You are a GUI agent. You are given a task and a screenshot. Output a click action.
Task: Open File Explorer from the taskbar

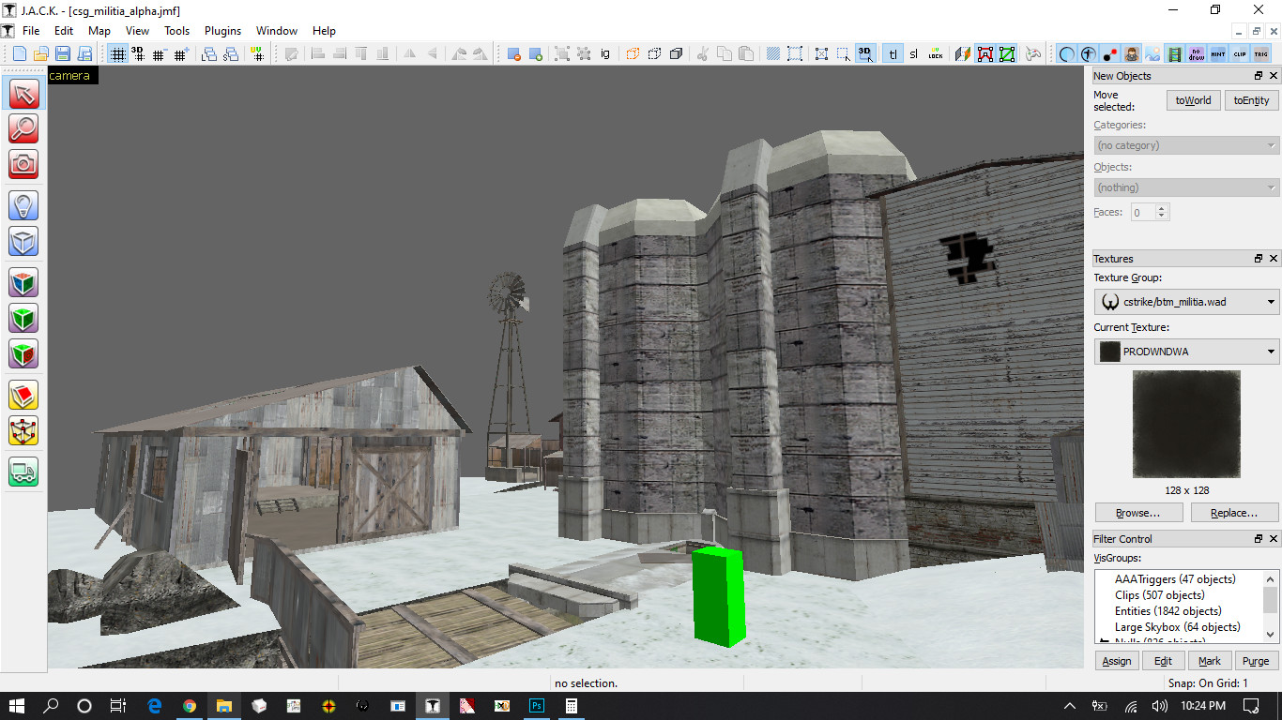click(224, 706)
